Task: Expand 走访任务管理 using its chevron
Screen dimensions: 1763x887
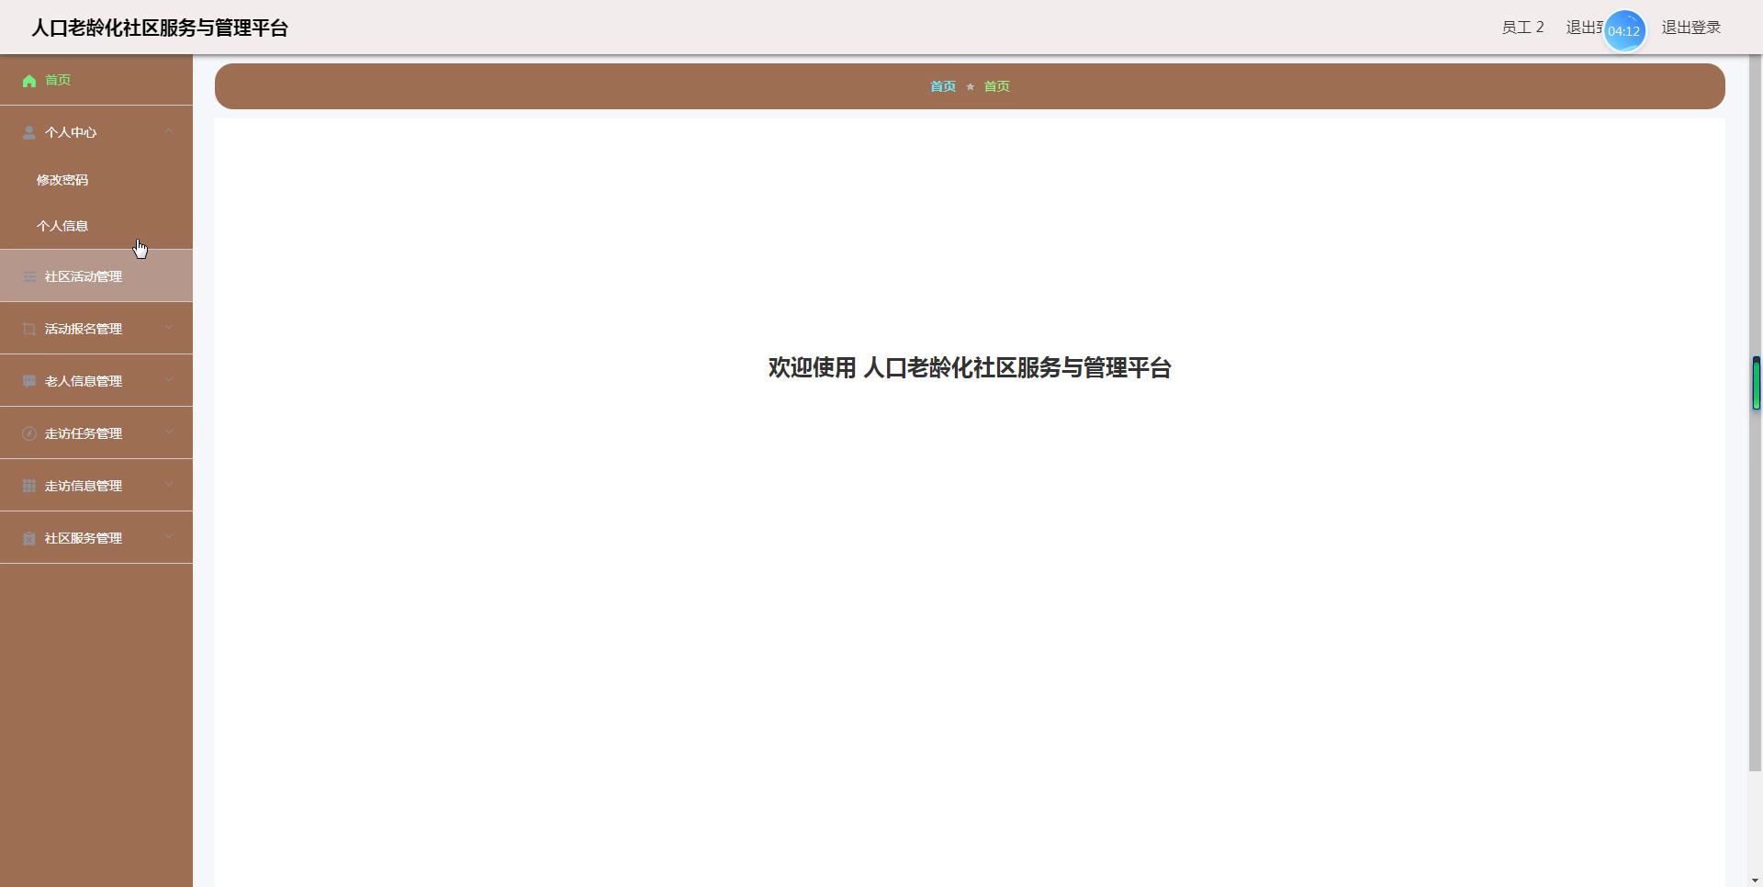Action: pyautogui.click(x=169, y=432)
